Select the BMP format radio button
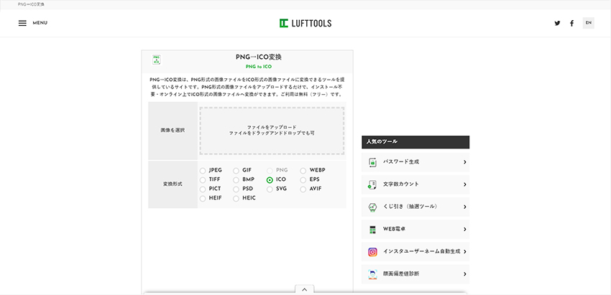 click(x=236, y=180)
